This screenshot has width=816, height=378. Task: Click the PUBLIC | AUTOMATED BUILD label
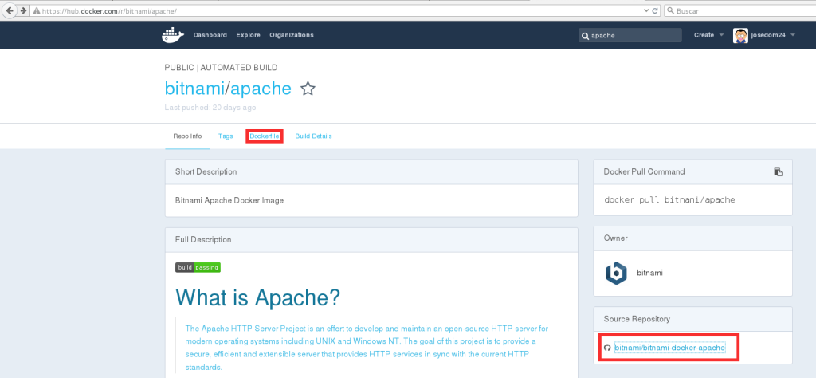pyautogui.click(x=221, y=68)
